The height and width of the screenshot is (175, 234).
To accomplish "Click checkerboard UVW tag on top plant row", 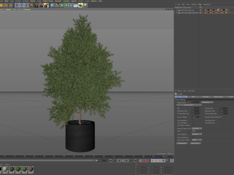I will (226, 10).
